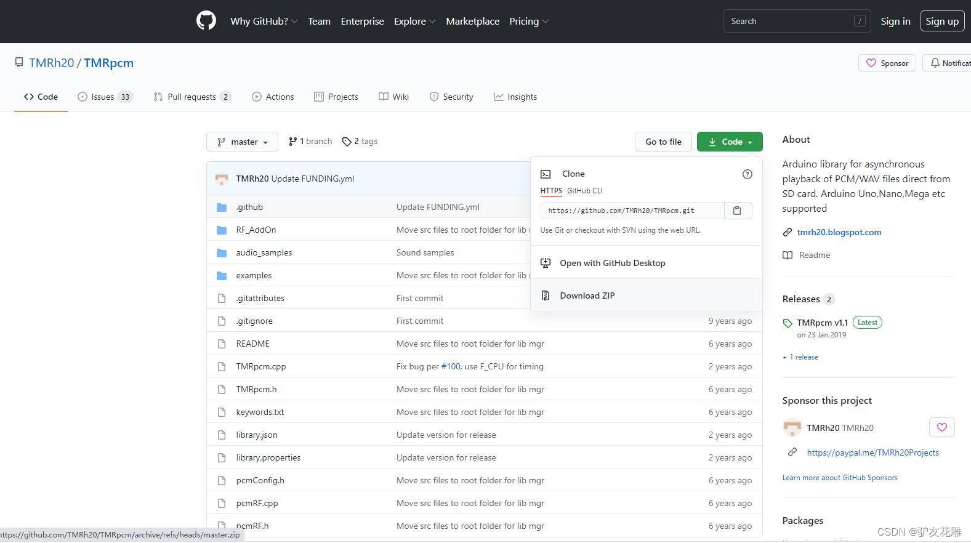Click the link icon beside tmrh20.blogspot.com
Screen dimensions: 971x543
point(787,232)
